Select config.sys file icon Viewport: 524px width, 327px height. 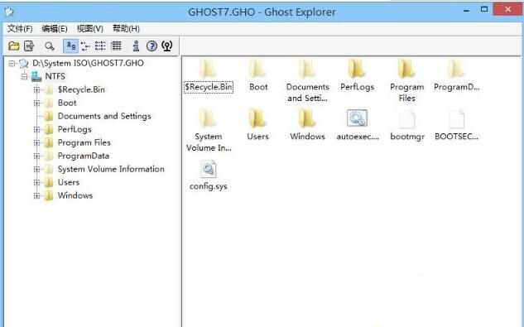click(209, 169)
